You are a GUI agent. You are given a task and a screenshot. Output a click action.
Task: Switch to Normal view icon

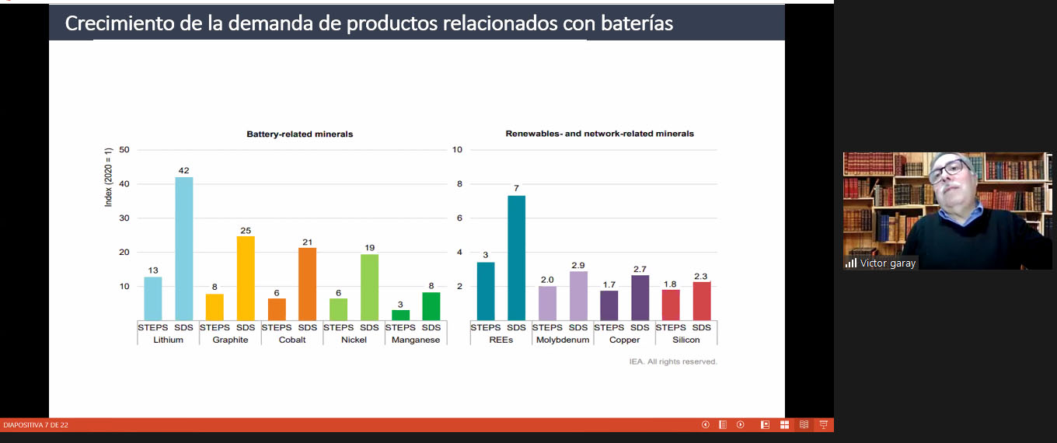coord(766,425)
